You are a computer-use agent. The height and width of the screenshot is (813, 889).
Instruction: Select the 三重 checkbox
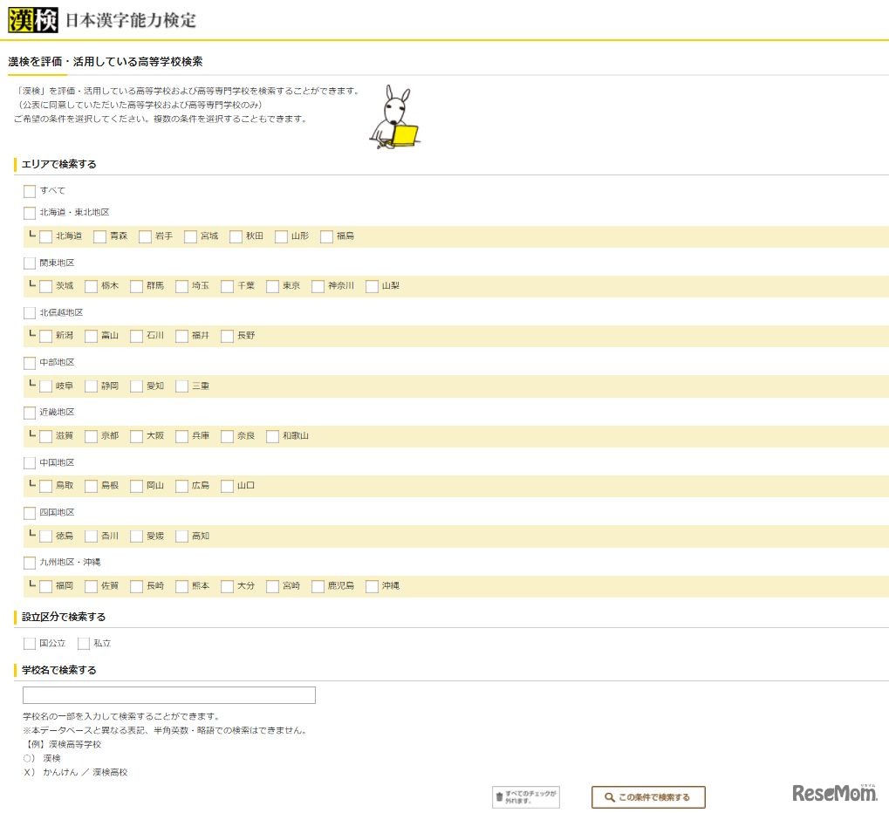tap(182, 386)
